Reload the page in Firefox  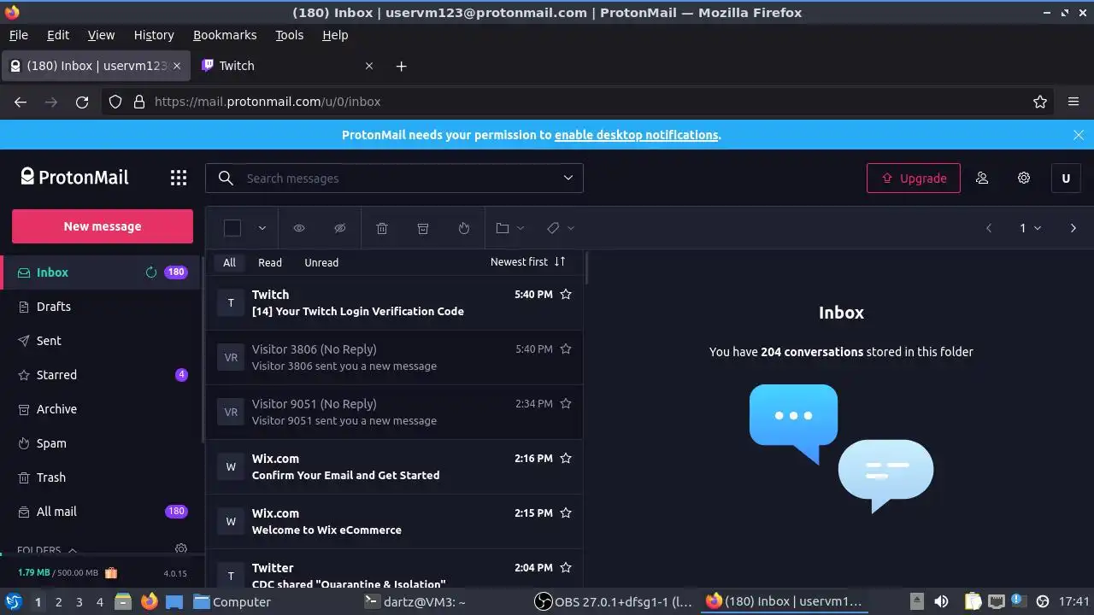coord(82,102)
